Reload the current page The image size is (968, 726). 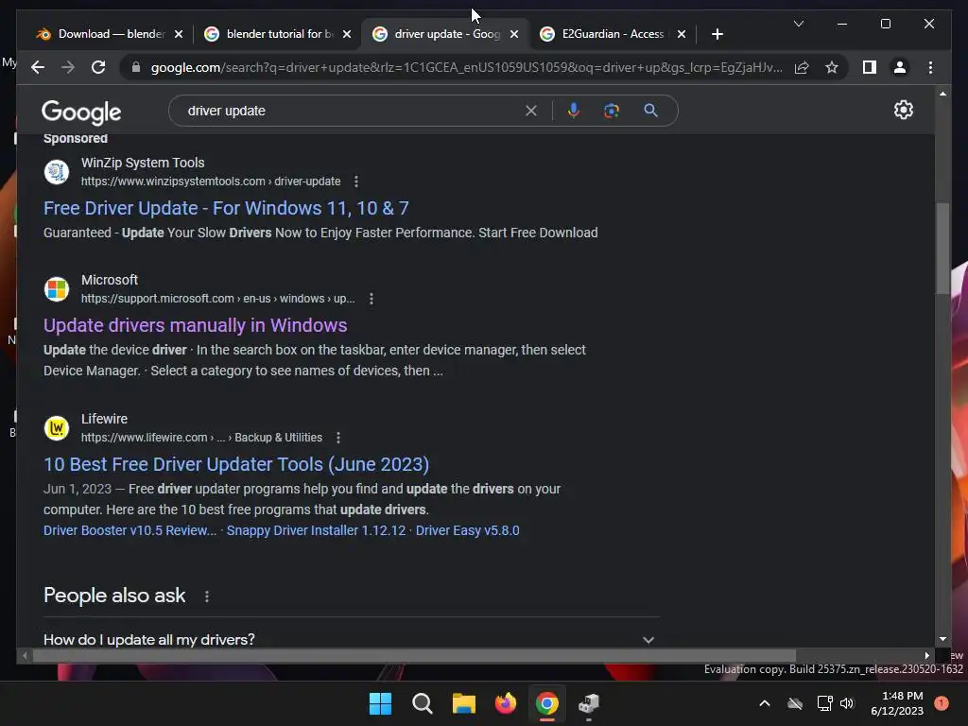tap(98, 67)
